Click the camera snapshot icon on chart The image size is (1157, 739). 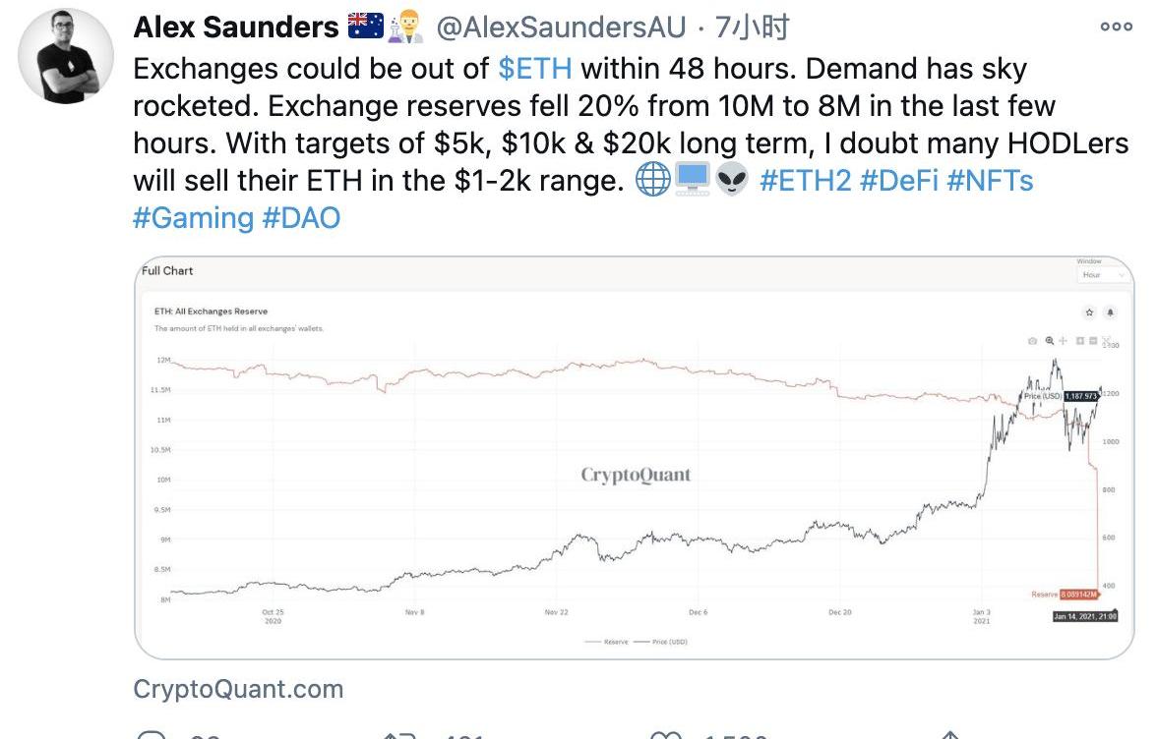point(1032,340)
